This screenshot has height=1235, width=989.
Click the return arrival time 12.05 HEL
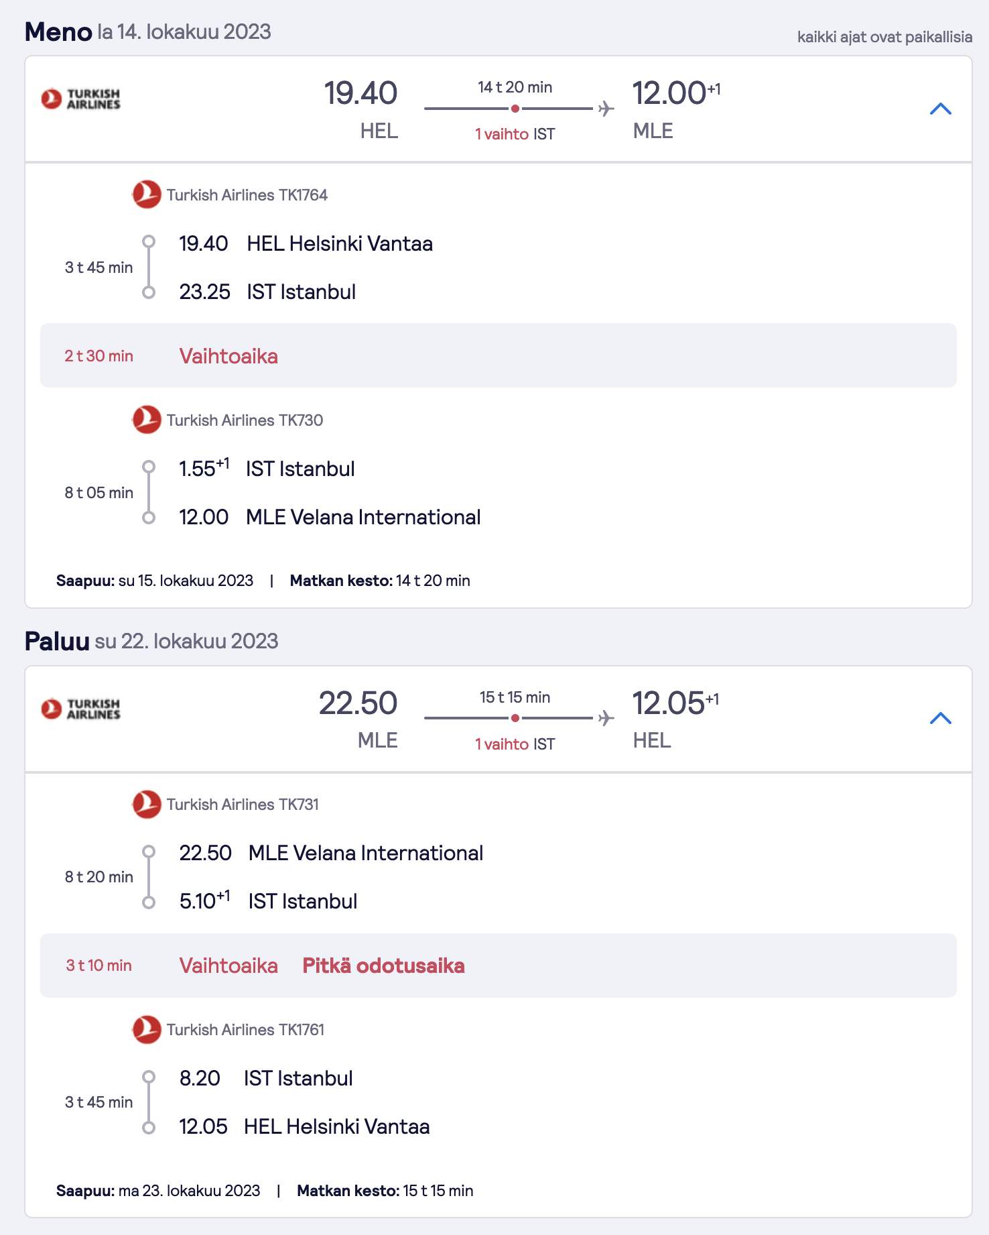coord(675,719)
